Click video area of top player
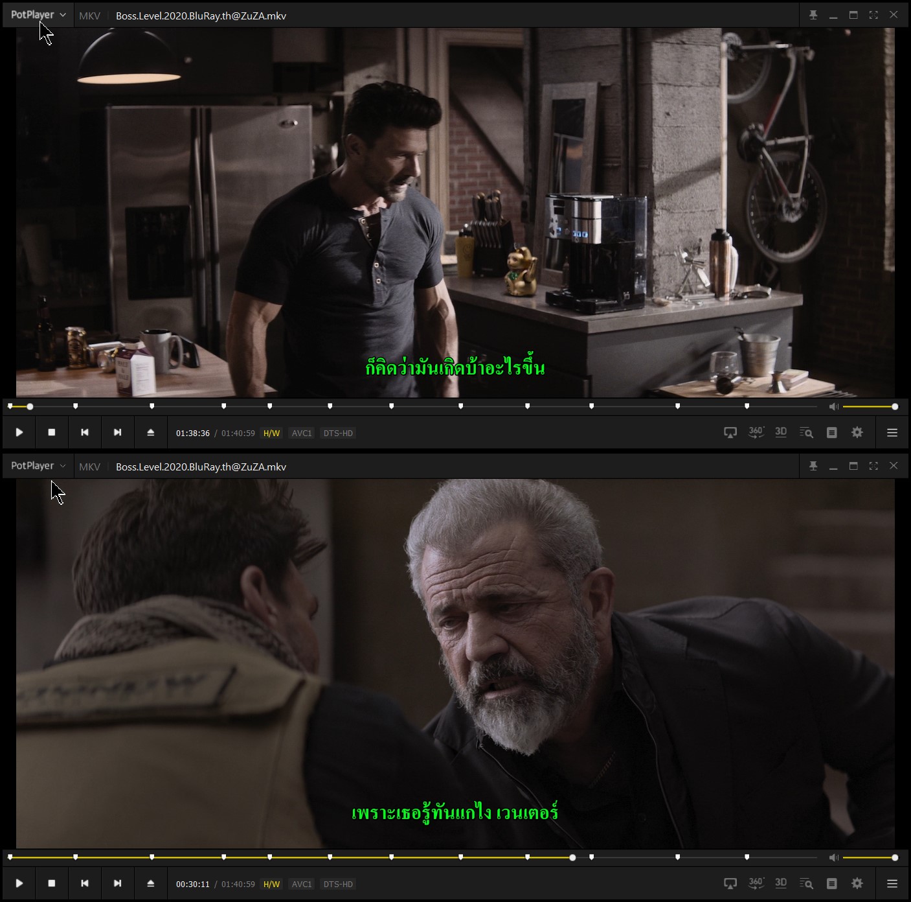This screenshot has height=902, width=911. (x=455, y=213)
